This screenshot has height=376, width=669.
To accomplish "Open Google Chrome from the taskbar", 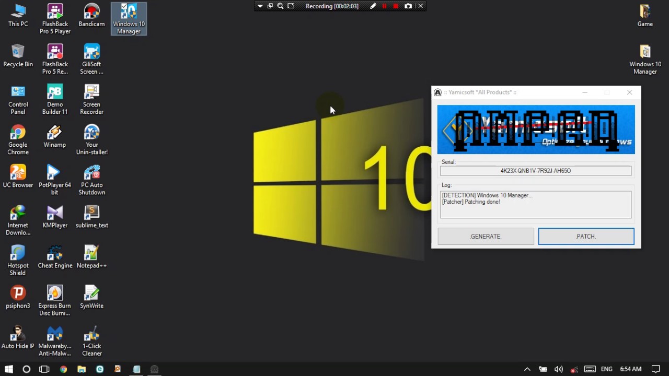I will pos(63,369).
